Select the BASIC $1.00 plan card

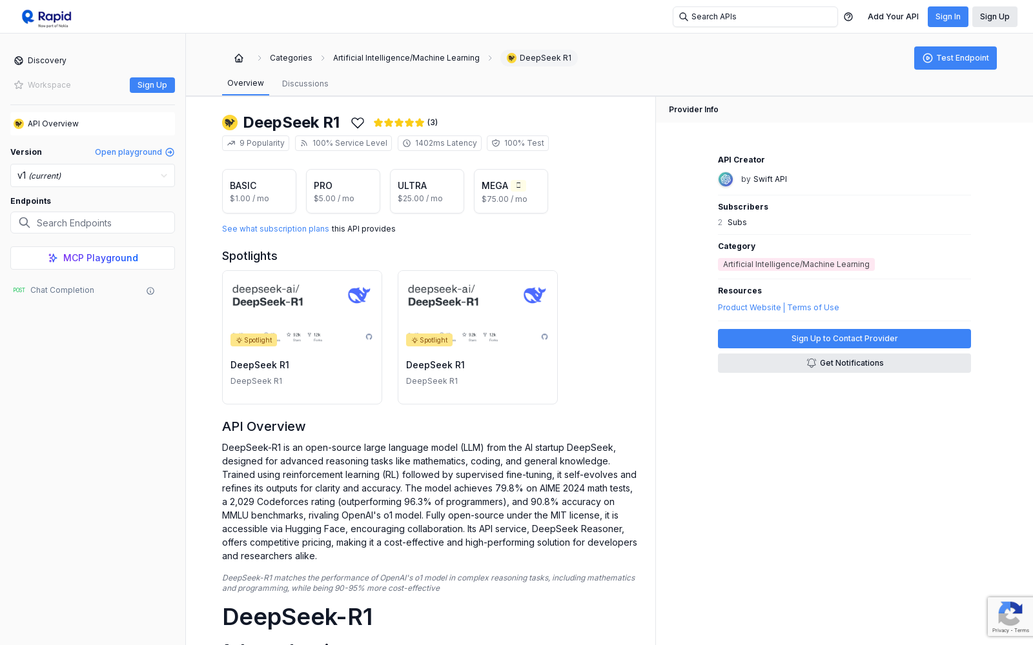[259, 191]
